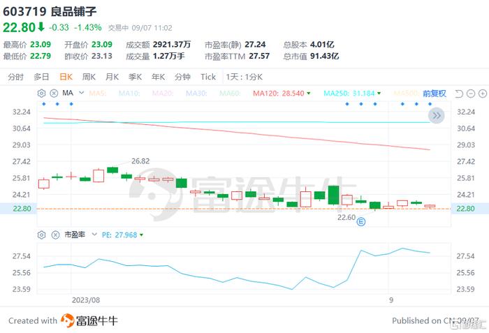Toggle the MA30 line visibility
The image size is (489, 333).
point(196,94)
